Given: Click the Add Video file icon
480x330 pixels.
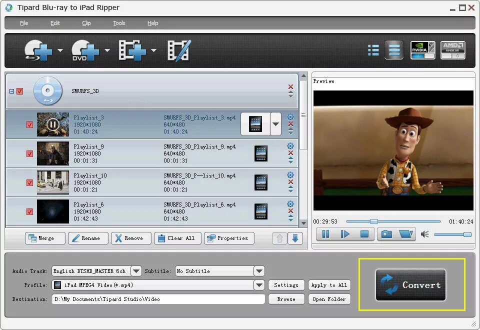Looking at the screenshot, I should click(132, 50).
